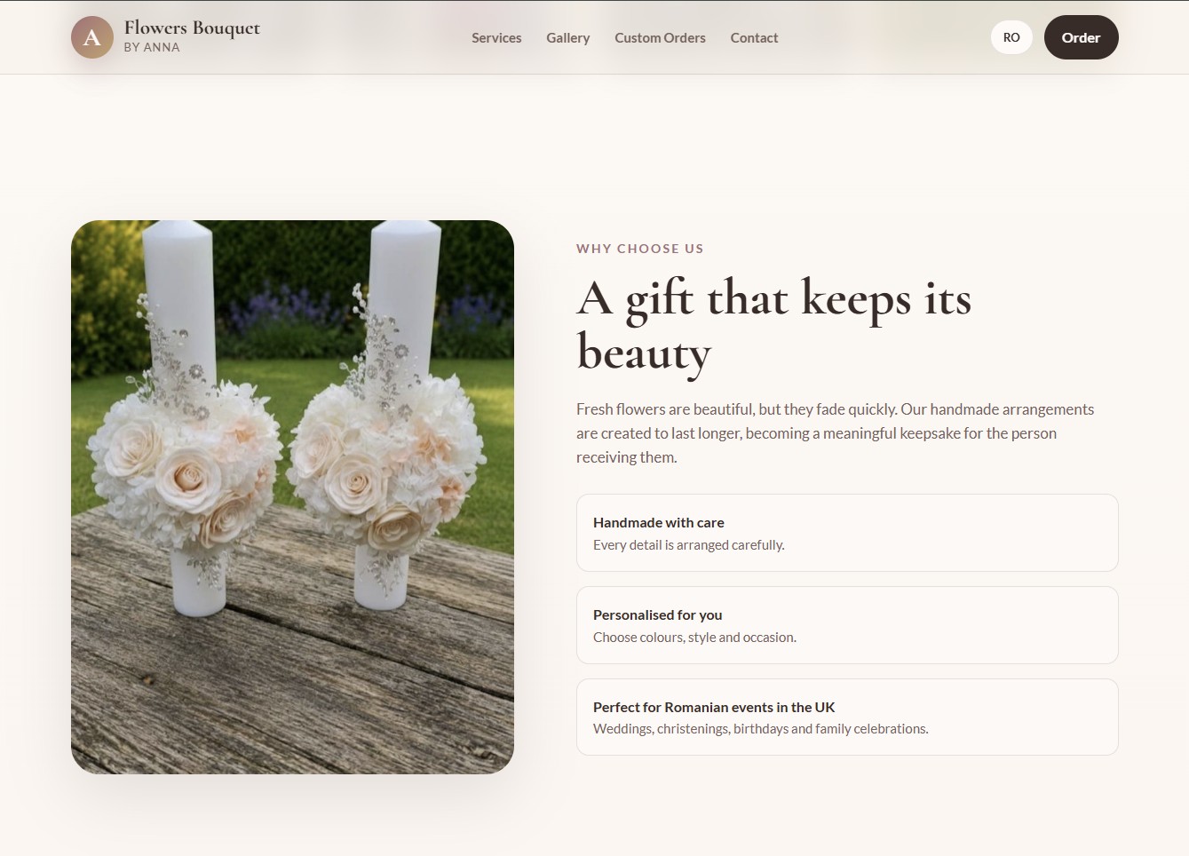1189x856 pixels.
Task: Select 'Perfect for Romanian events in the UK' card
Action: tap(847, 717)
